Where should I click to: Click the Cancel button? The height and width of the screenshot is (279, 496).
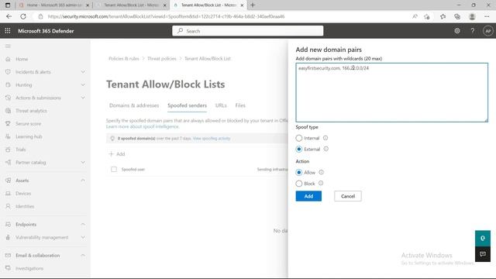pos(348,196)
